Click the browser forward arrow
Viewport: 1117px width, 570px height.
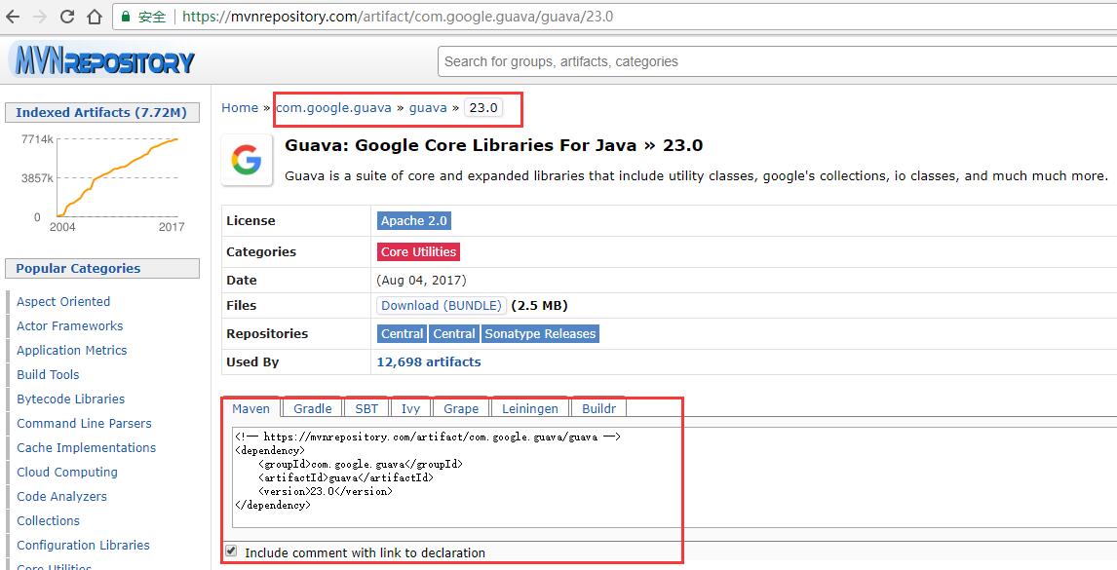tap(40, 17)
